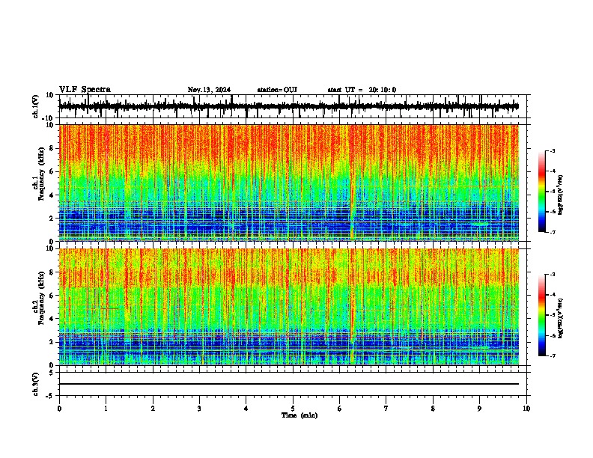Click the '4' kHz tick of ch.1 spectrogram

(x=52, y=195)
